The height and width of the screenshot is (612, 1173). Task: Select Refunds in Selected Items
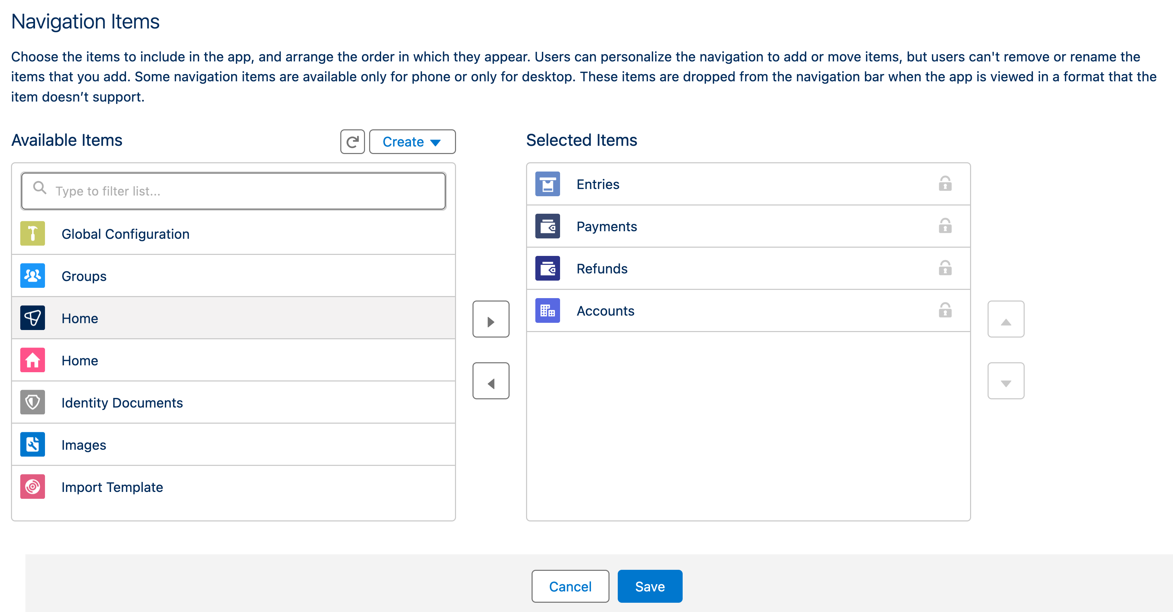click(748, 269)
